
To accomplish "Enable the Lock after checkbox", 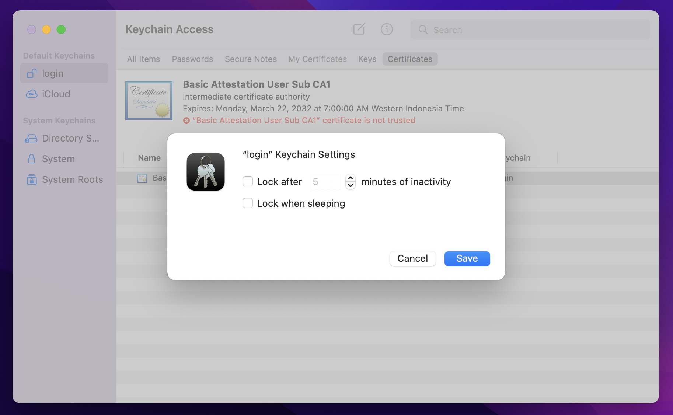I will click(x=248, y=181).
